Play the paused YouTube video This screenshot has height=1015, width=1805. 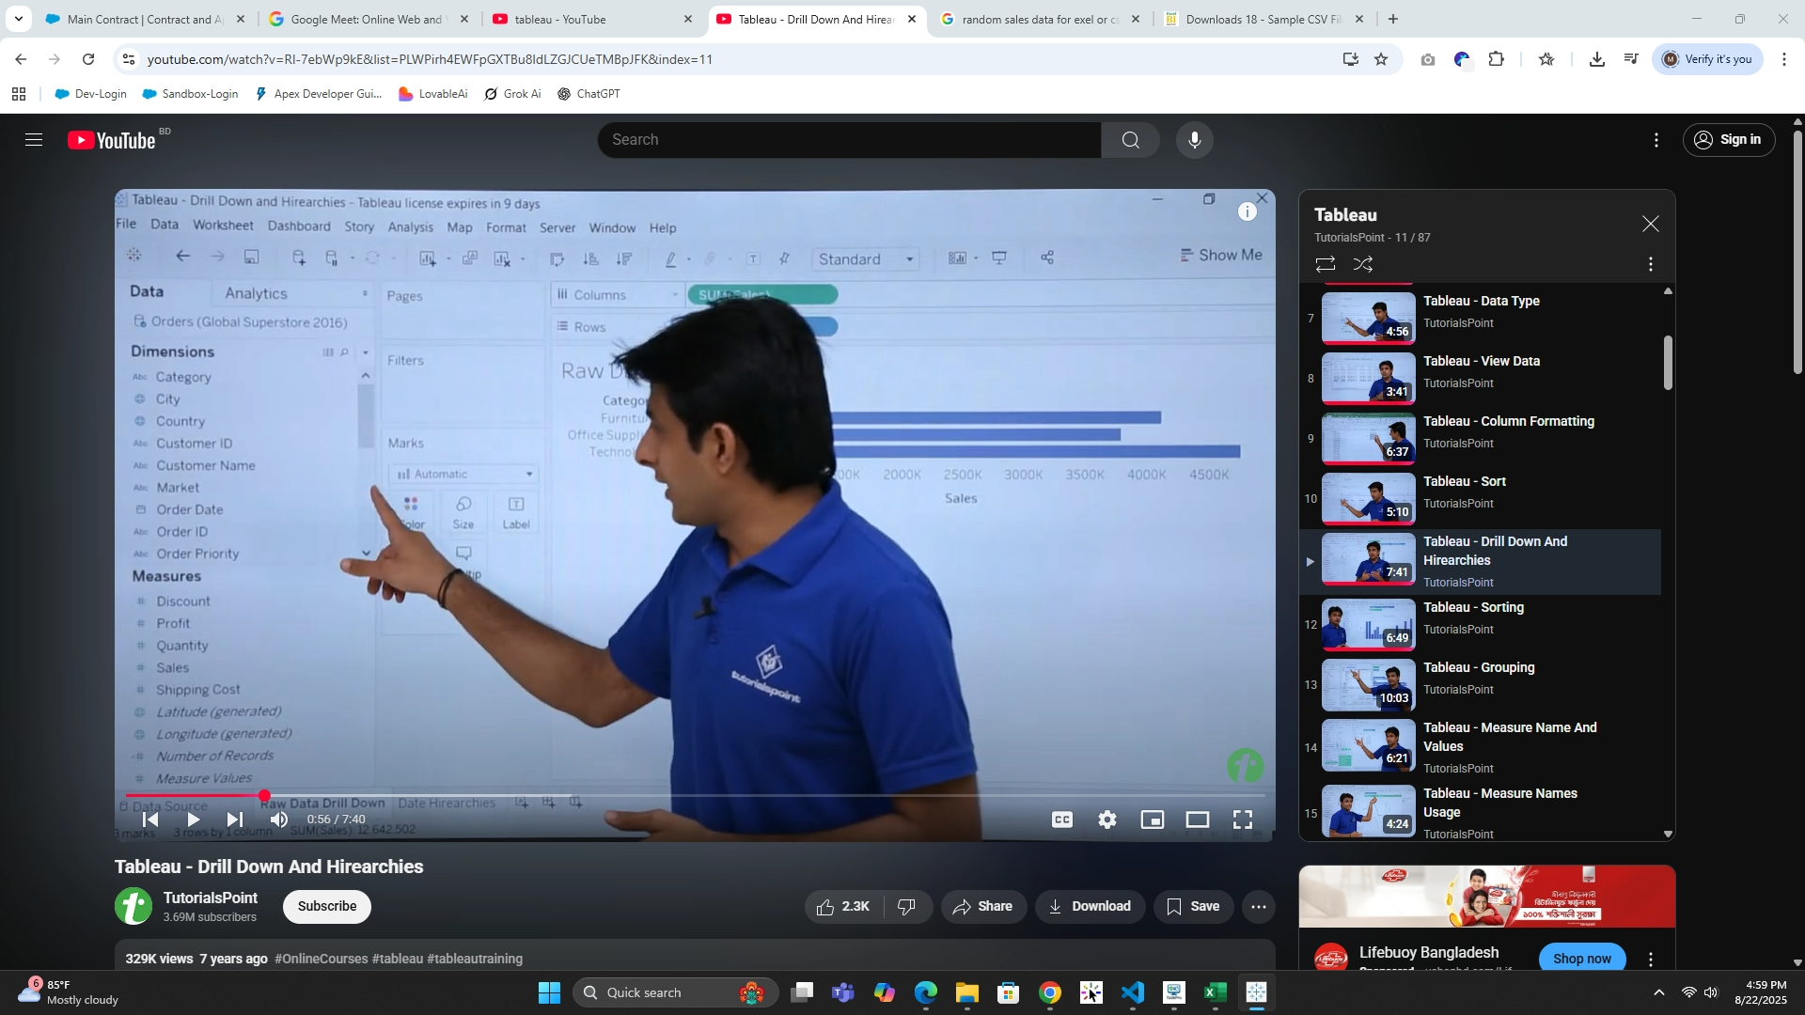click(x=193, y=820)
